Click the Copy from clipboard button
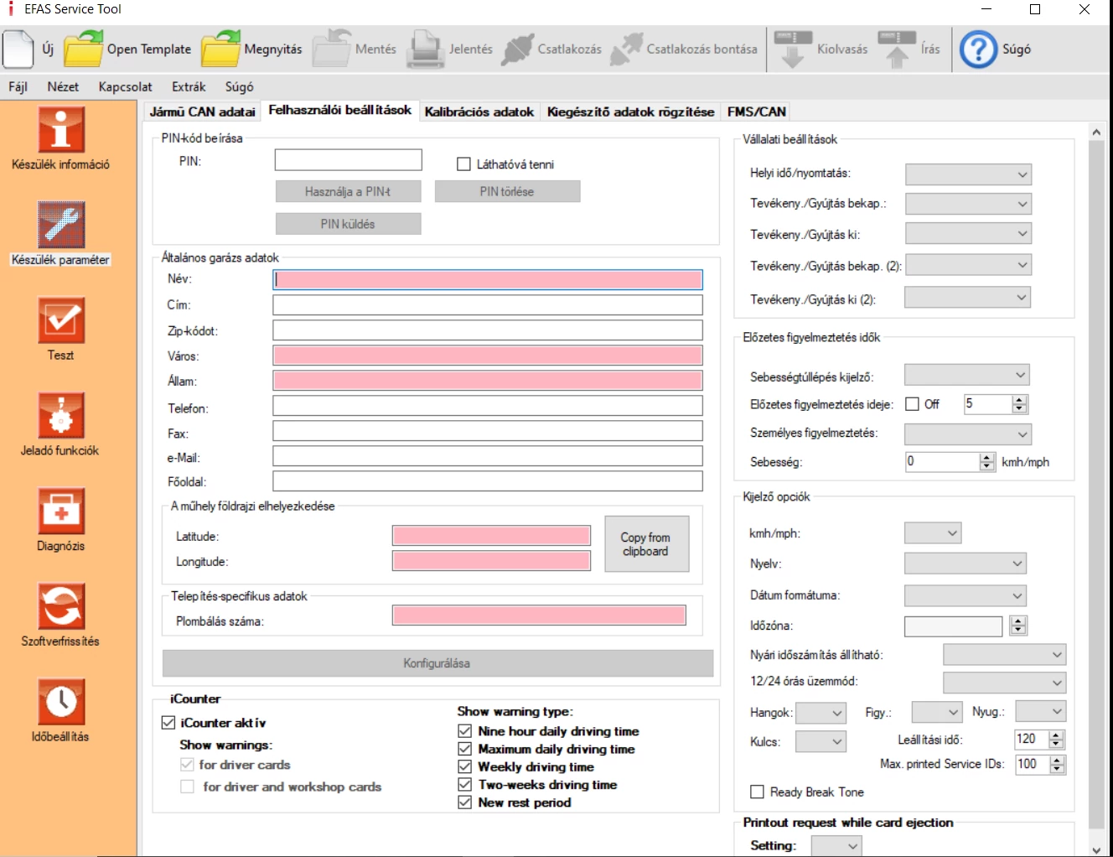This screenshot has width=1113, height=857. pyautogui.click(x=646, y=544)
